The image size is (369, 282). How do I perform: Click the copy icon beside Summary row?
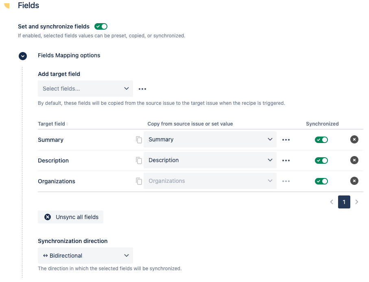coord(139,140)
